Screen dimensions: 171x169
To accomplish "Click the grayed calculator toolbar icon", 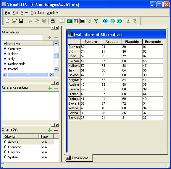I will click(x=62, y=21).
